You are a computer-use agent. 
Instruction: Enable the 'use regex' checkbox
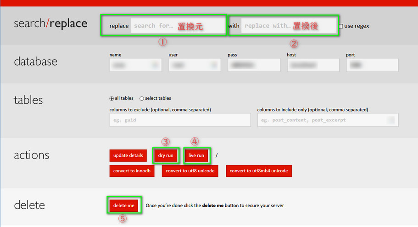tap(340, 26)
